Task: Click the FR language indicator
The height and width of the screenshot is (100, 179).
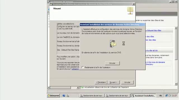Action: (160, 96)
